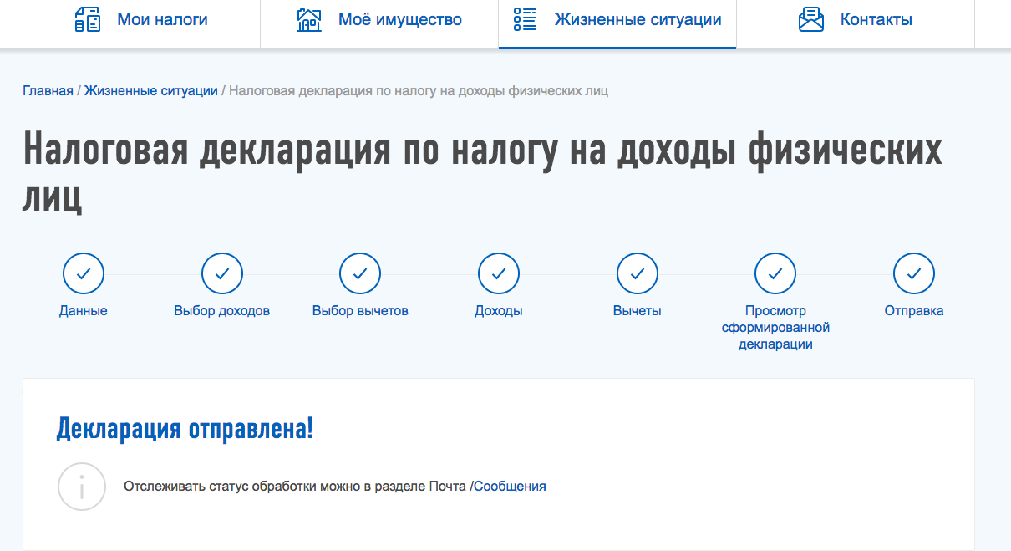
Task: Click the checkmark circle above Выбор вычетов
Action: click(360, 273)
